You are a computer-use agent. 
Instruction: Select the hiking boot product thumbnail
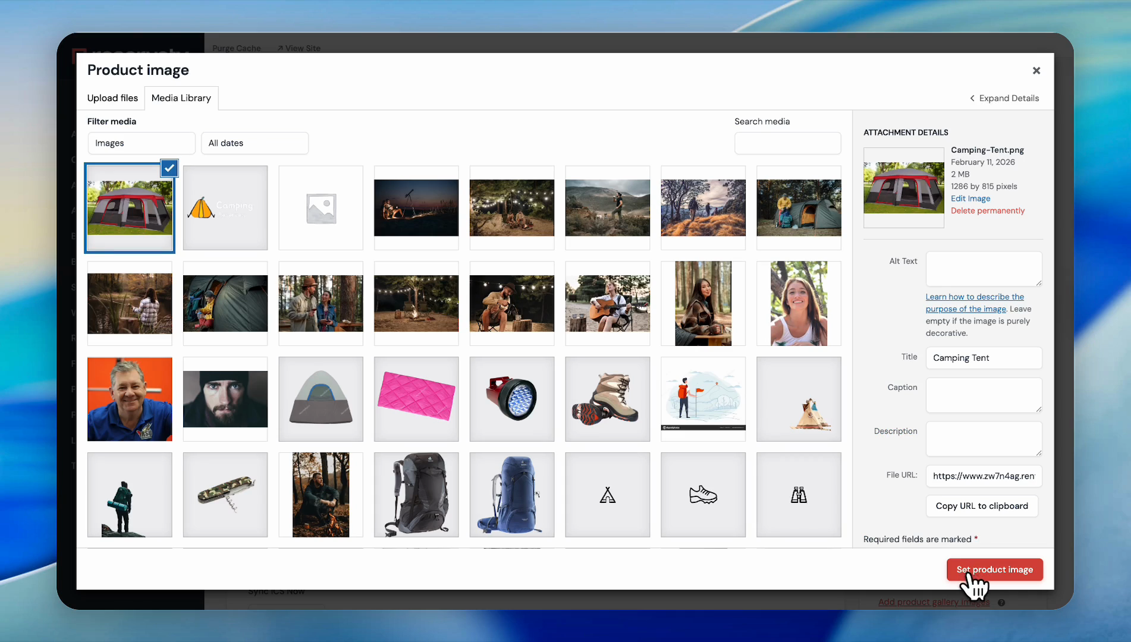coord(608,399)
